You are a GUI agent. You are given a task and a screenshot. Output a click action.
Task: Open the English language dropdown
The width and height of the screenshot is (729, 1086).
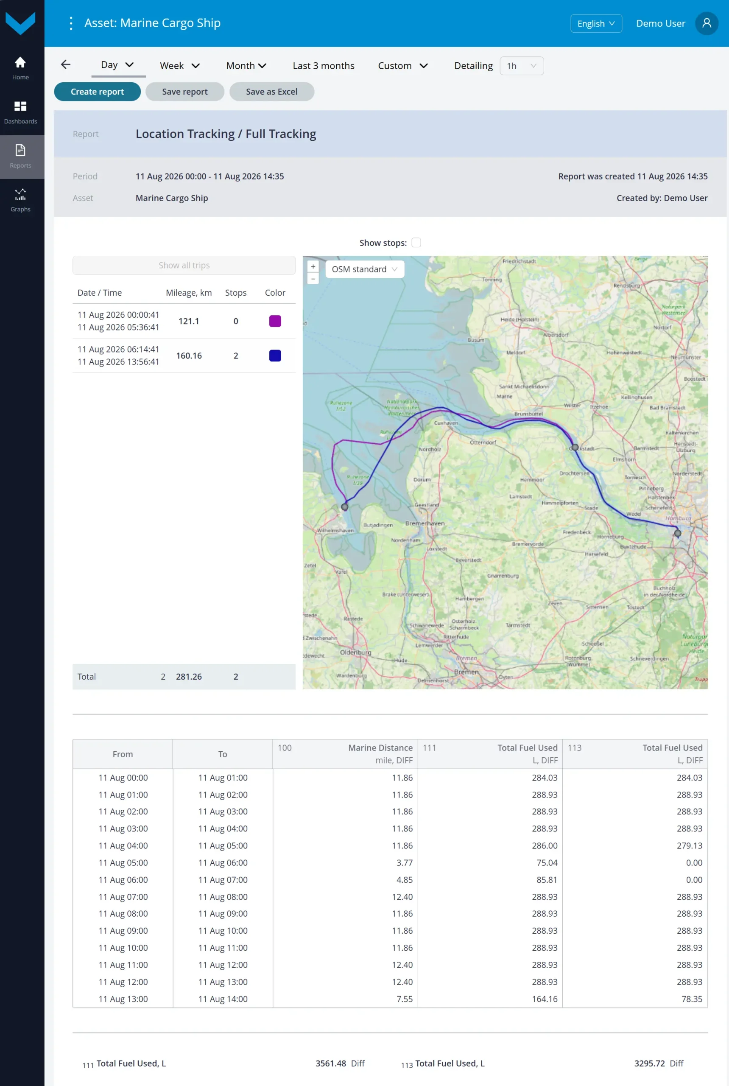click(x=596, y=23)
